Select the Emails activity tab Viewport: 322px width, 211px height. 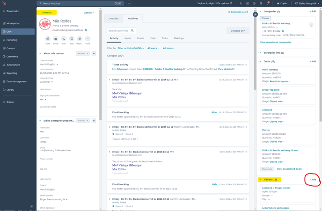pos(140,38)
